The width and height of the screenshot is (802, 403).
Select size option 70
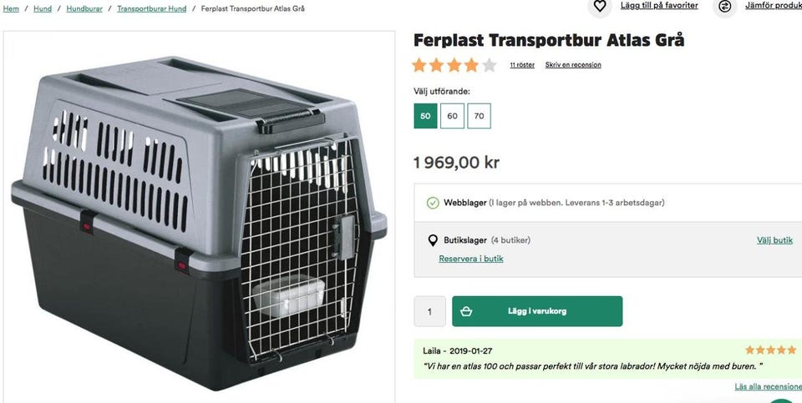tap(479, 116)
